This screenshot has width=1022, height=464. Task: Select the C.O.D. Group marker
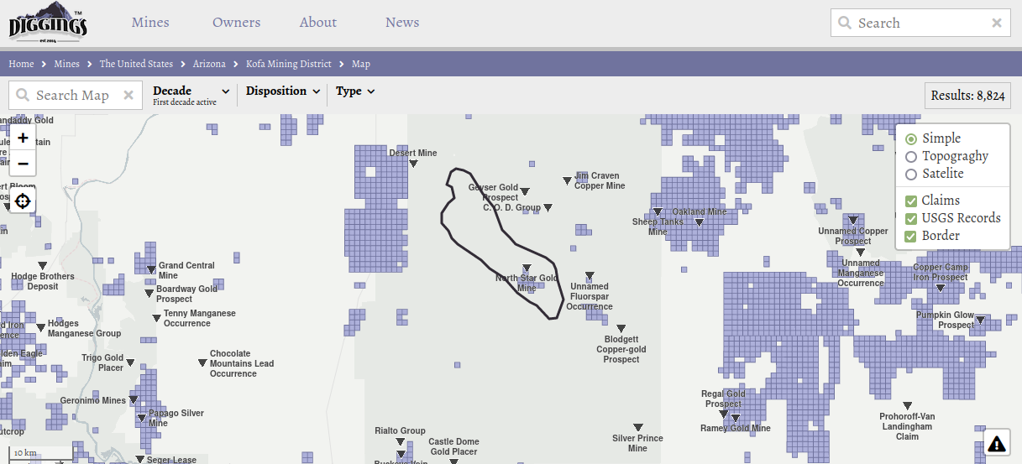(x=548, y=207)
